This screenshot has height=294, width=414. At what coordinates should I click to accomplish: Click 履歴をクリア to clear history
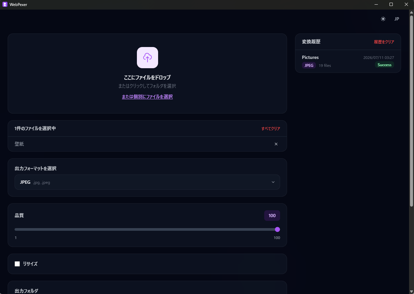384,42
